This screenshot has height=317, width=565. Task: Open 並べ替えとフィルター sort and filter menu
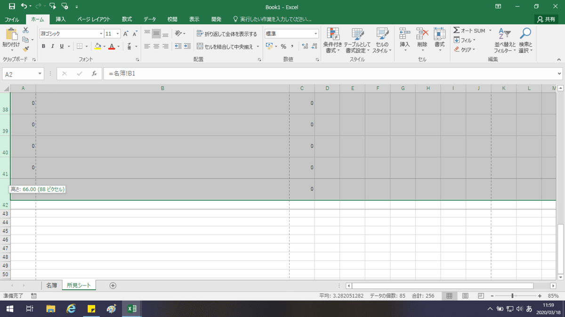tap(505, 40)
